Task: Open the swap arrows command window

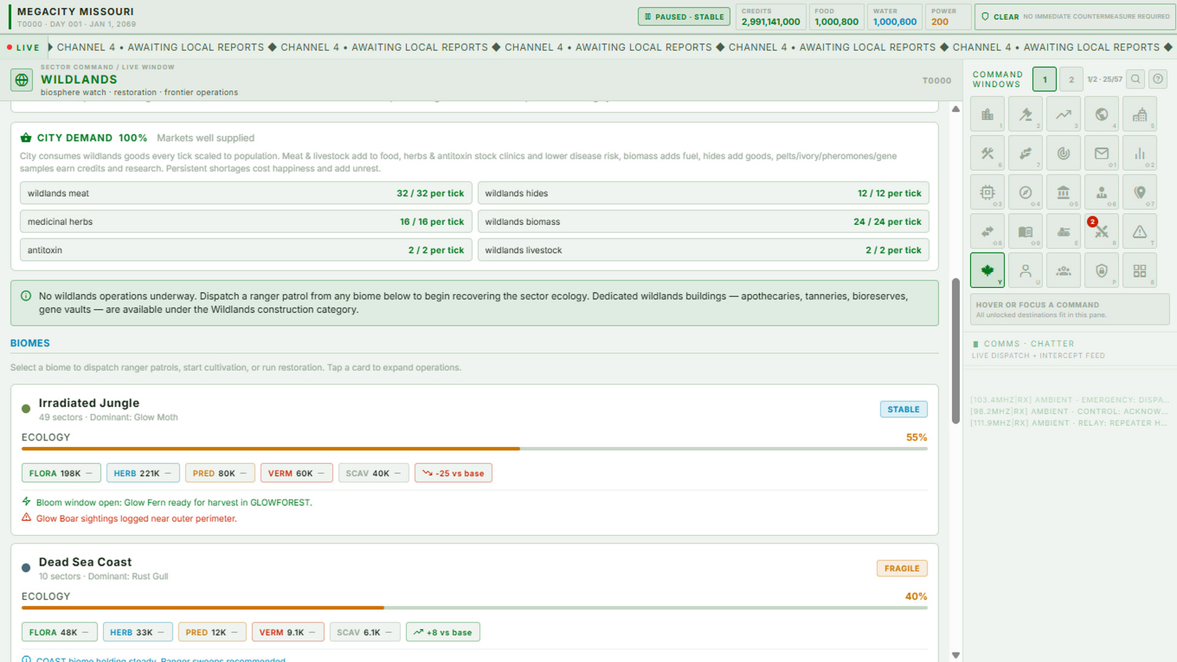Action: point(987,231)
